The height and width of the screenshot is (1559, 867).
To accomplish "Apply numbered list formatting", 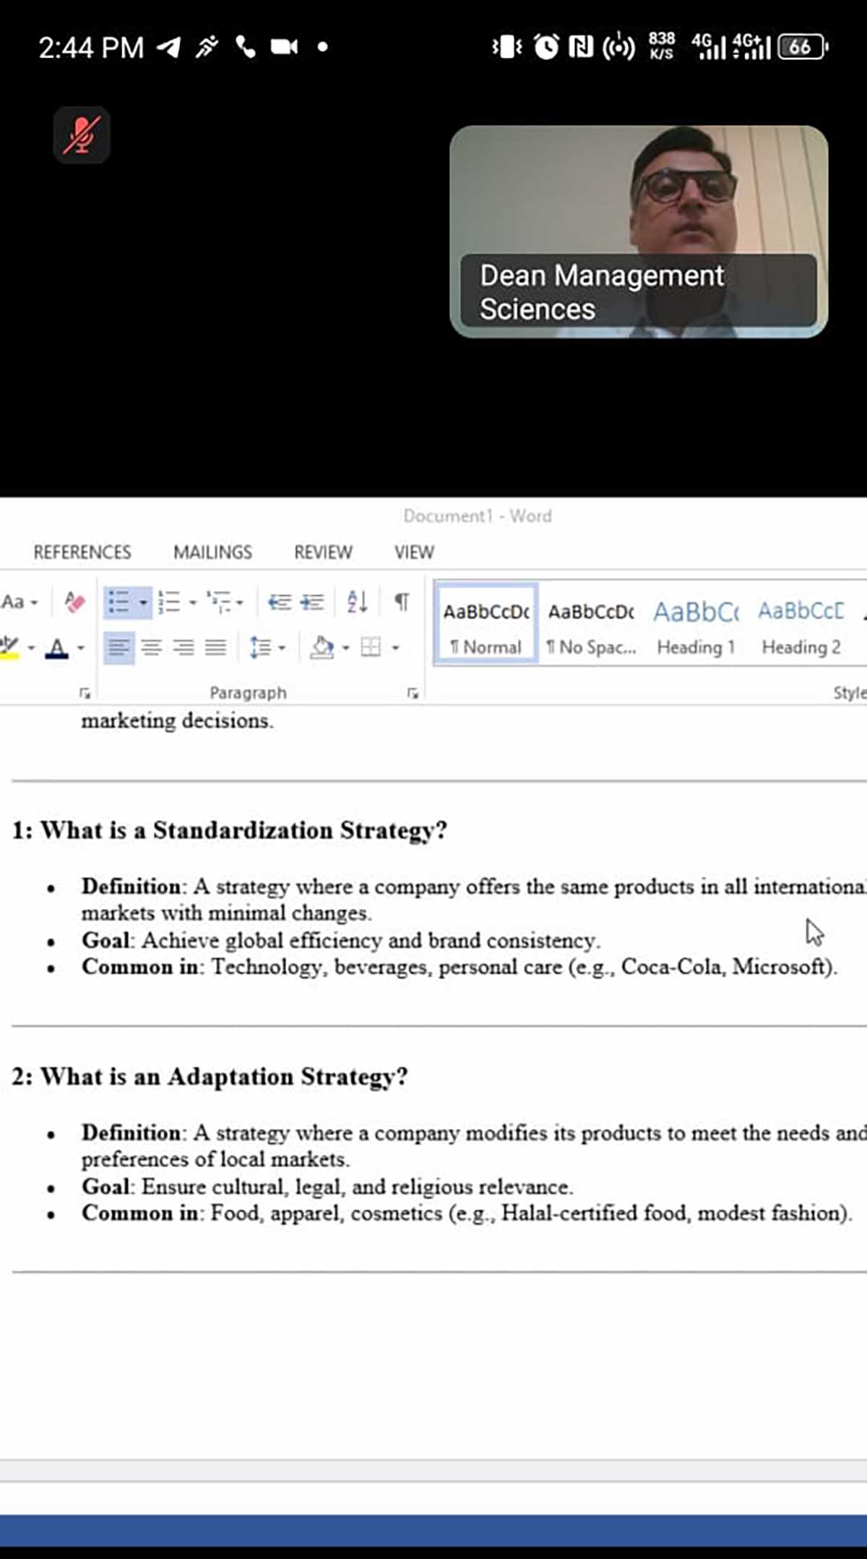I will click(169, 602).
